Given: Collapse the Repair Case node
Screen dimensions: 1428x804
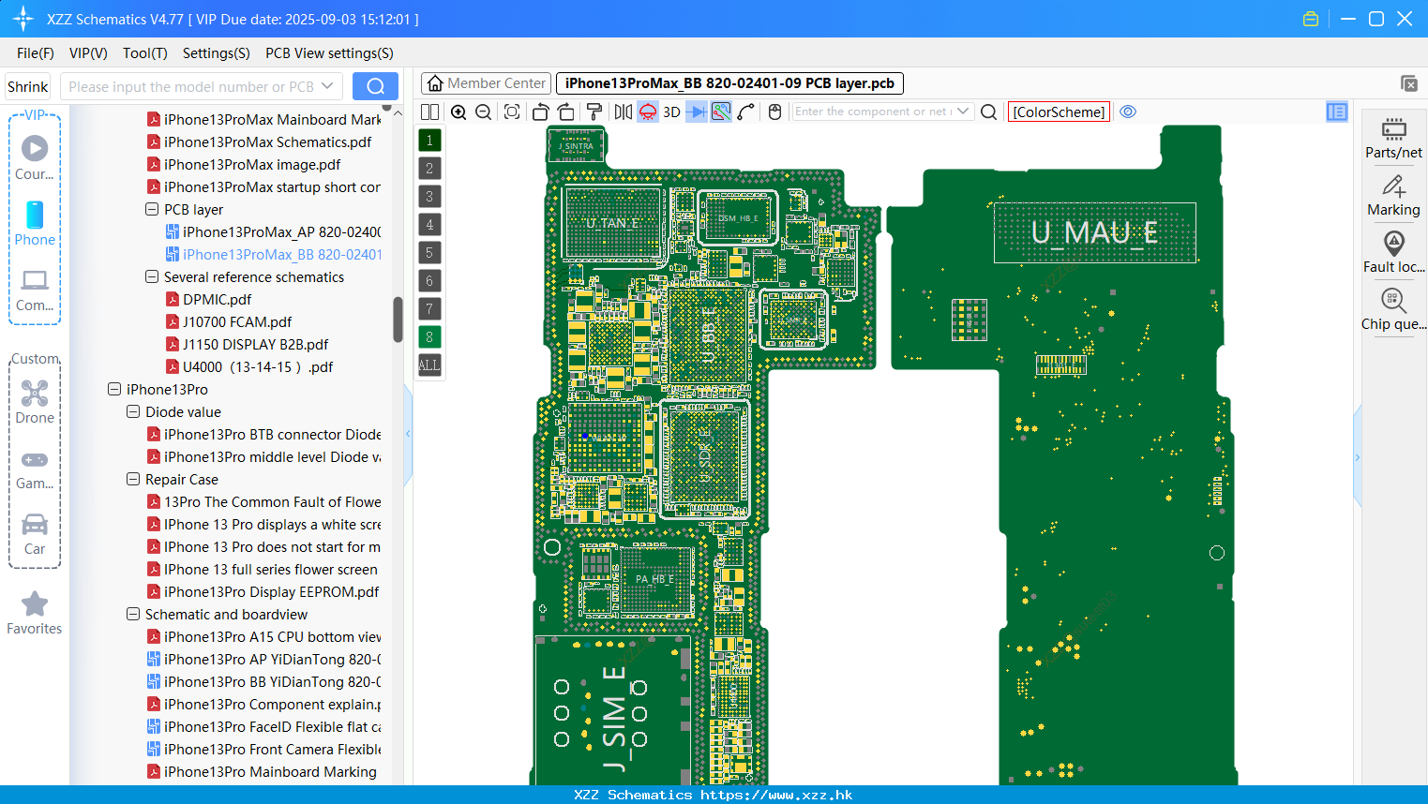Looking at the screenshot, I should click(x=133, y=479).
